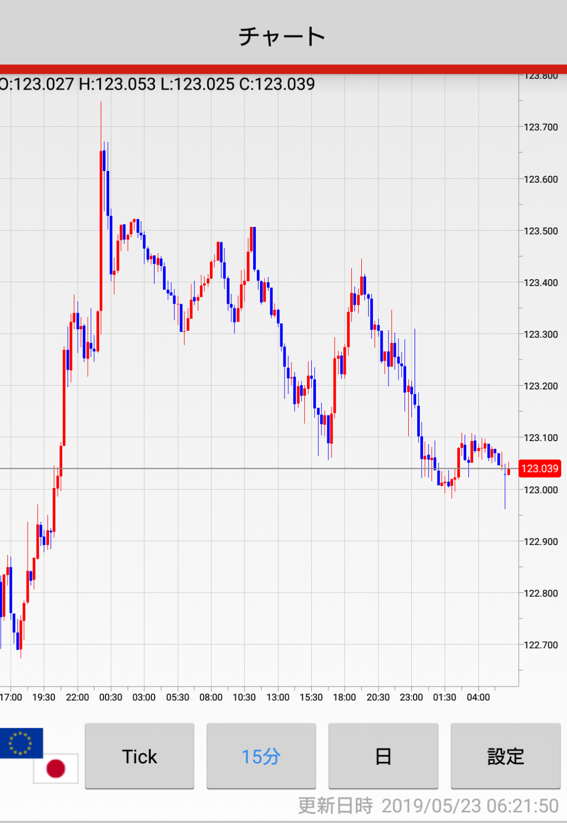This screenshot has width=567, height=823.
Task: Click the OHLC values readout line
Action: [x=158, y=84]
